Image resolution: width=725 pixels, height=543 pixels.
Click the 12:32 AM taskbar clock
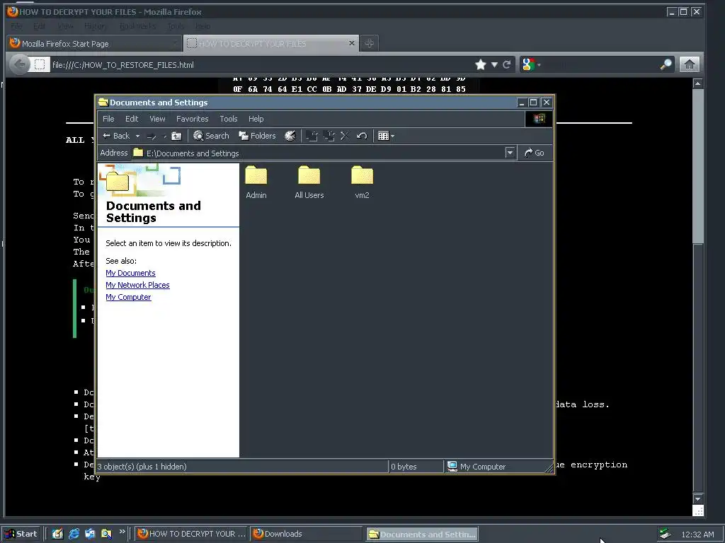697,535
